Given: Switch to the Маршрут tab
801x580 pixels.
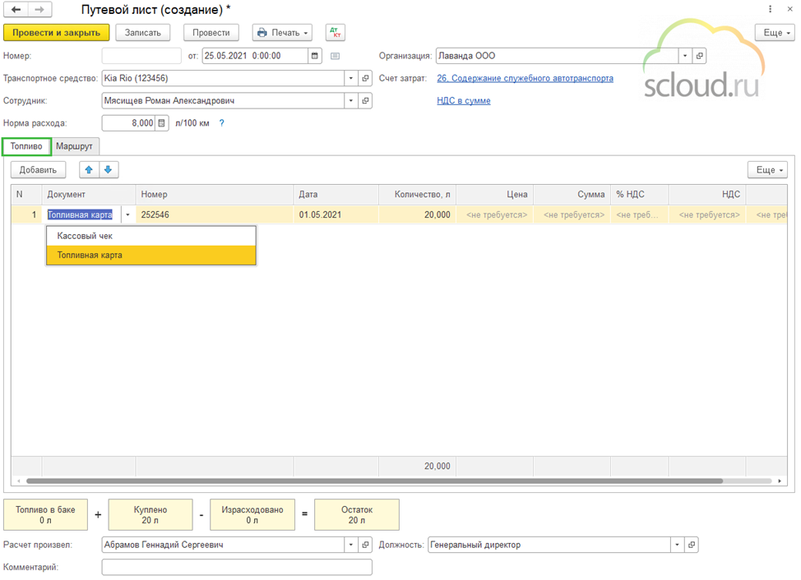Looking at the screenshot, I should (75, 146).
